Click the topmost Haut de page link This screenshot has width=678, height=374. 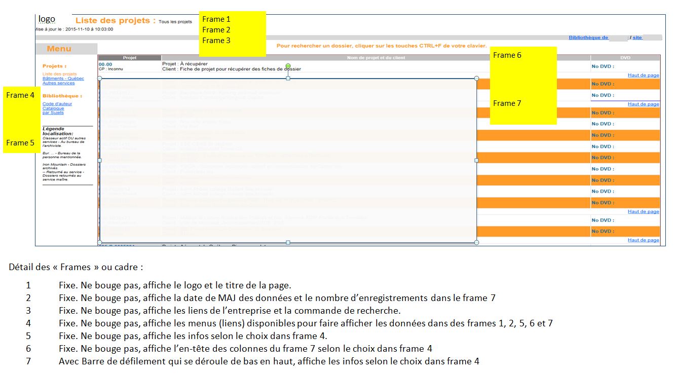tap(643, 75)
